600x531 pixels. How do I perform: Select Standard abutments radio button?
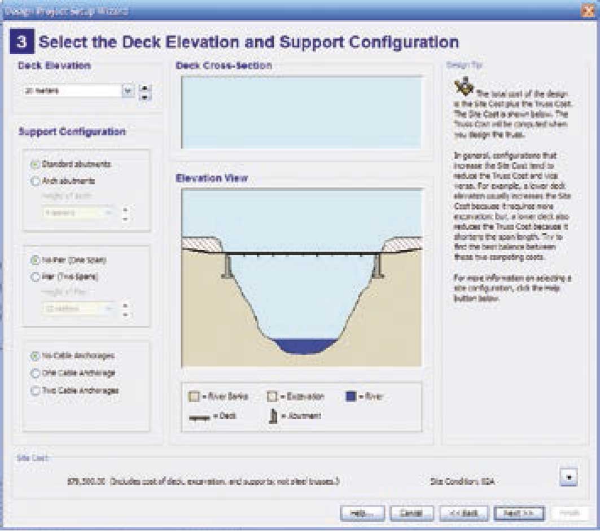pyautogui.click(x=35, y=164)
